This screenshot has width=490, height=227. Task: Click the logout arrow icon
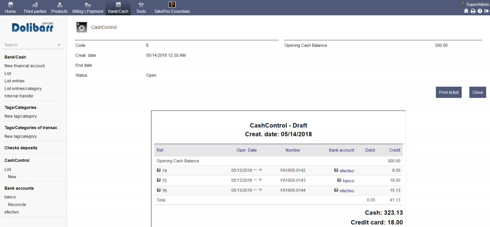(x=486, y=11)
